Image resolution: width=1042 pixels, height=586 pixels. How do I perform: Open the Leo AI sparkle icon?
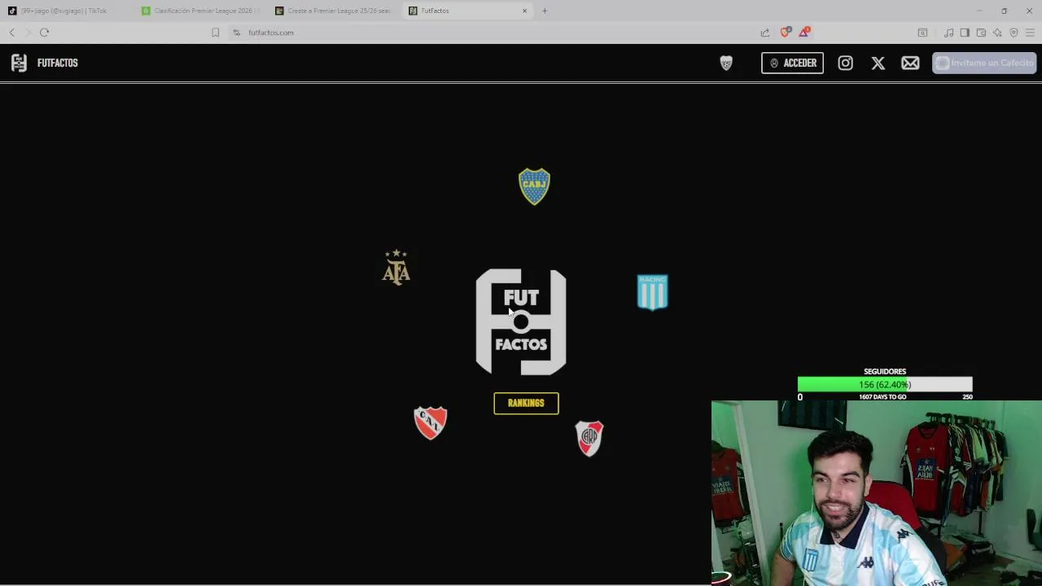click(997, 33)
